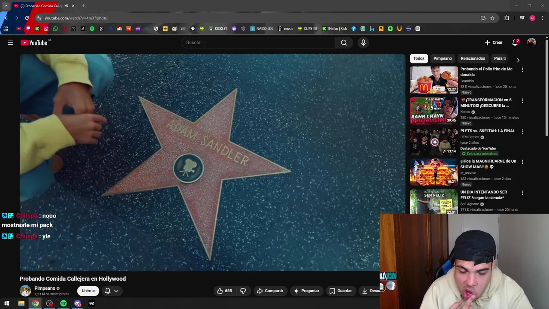The width and height of the screenshot is (549, 309).
Task: Open notification preferences dropdown for Pimpeano
Action: click(x=112, y=291)
